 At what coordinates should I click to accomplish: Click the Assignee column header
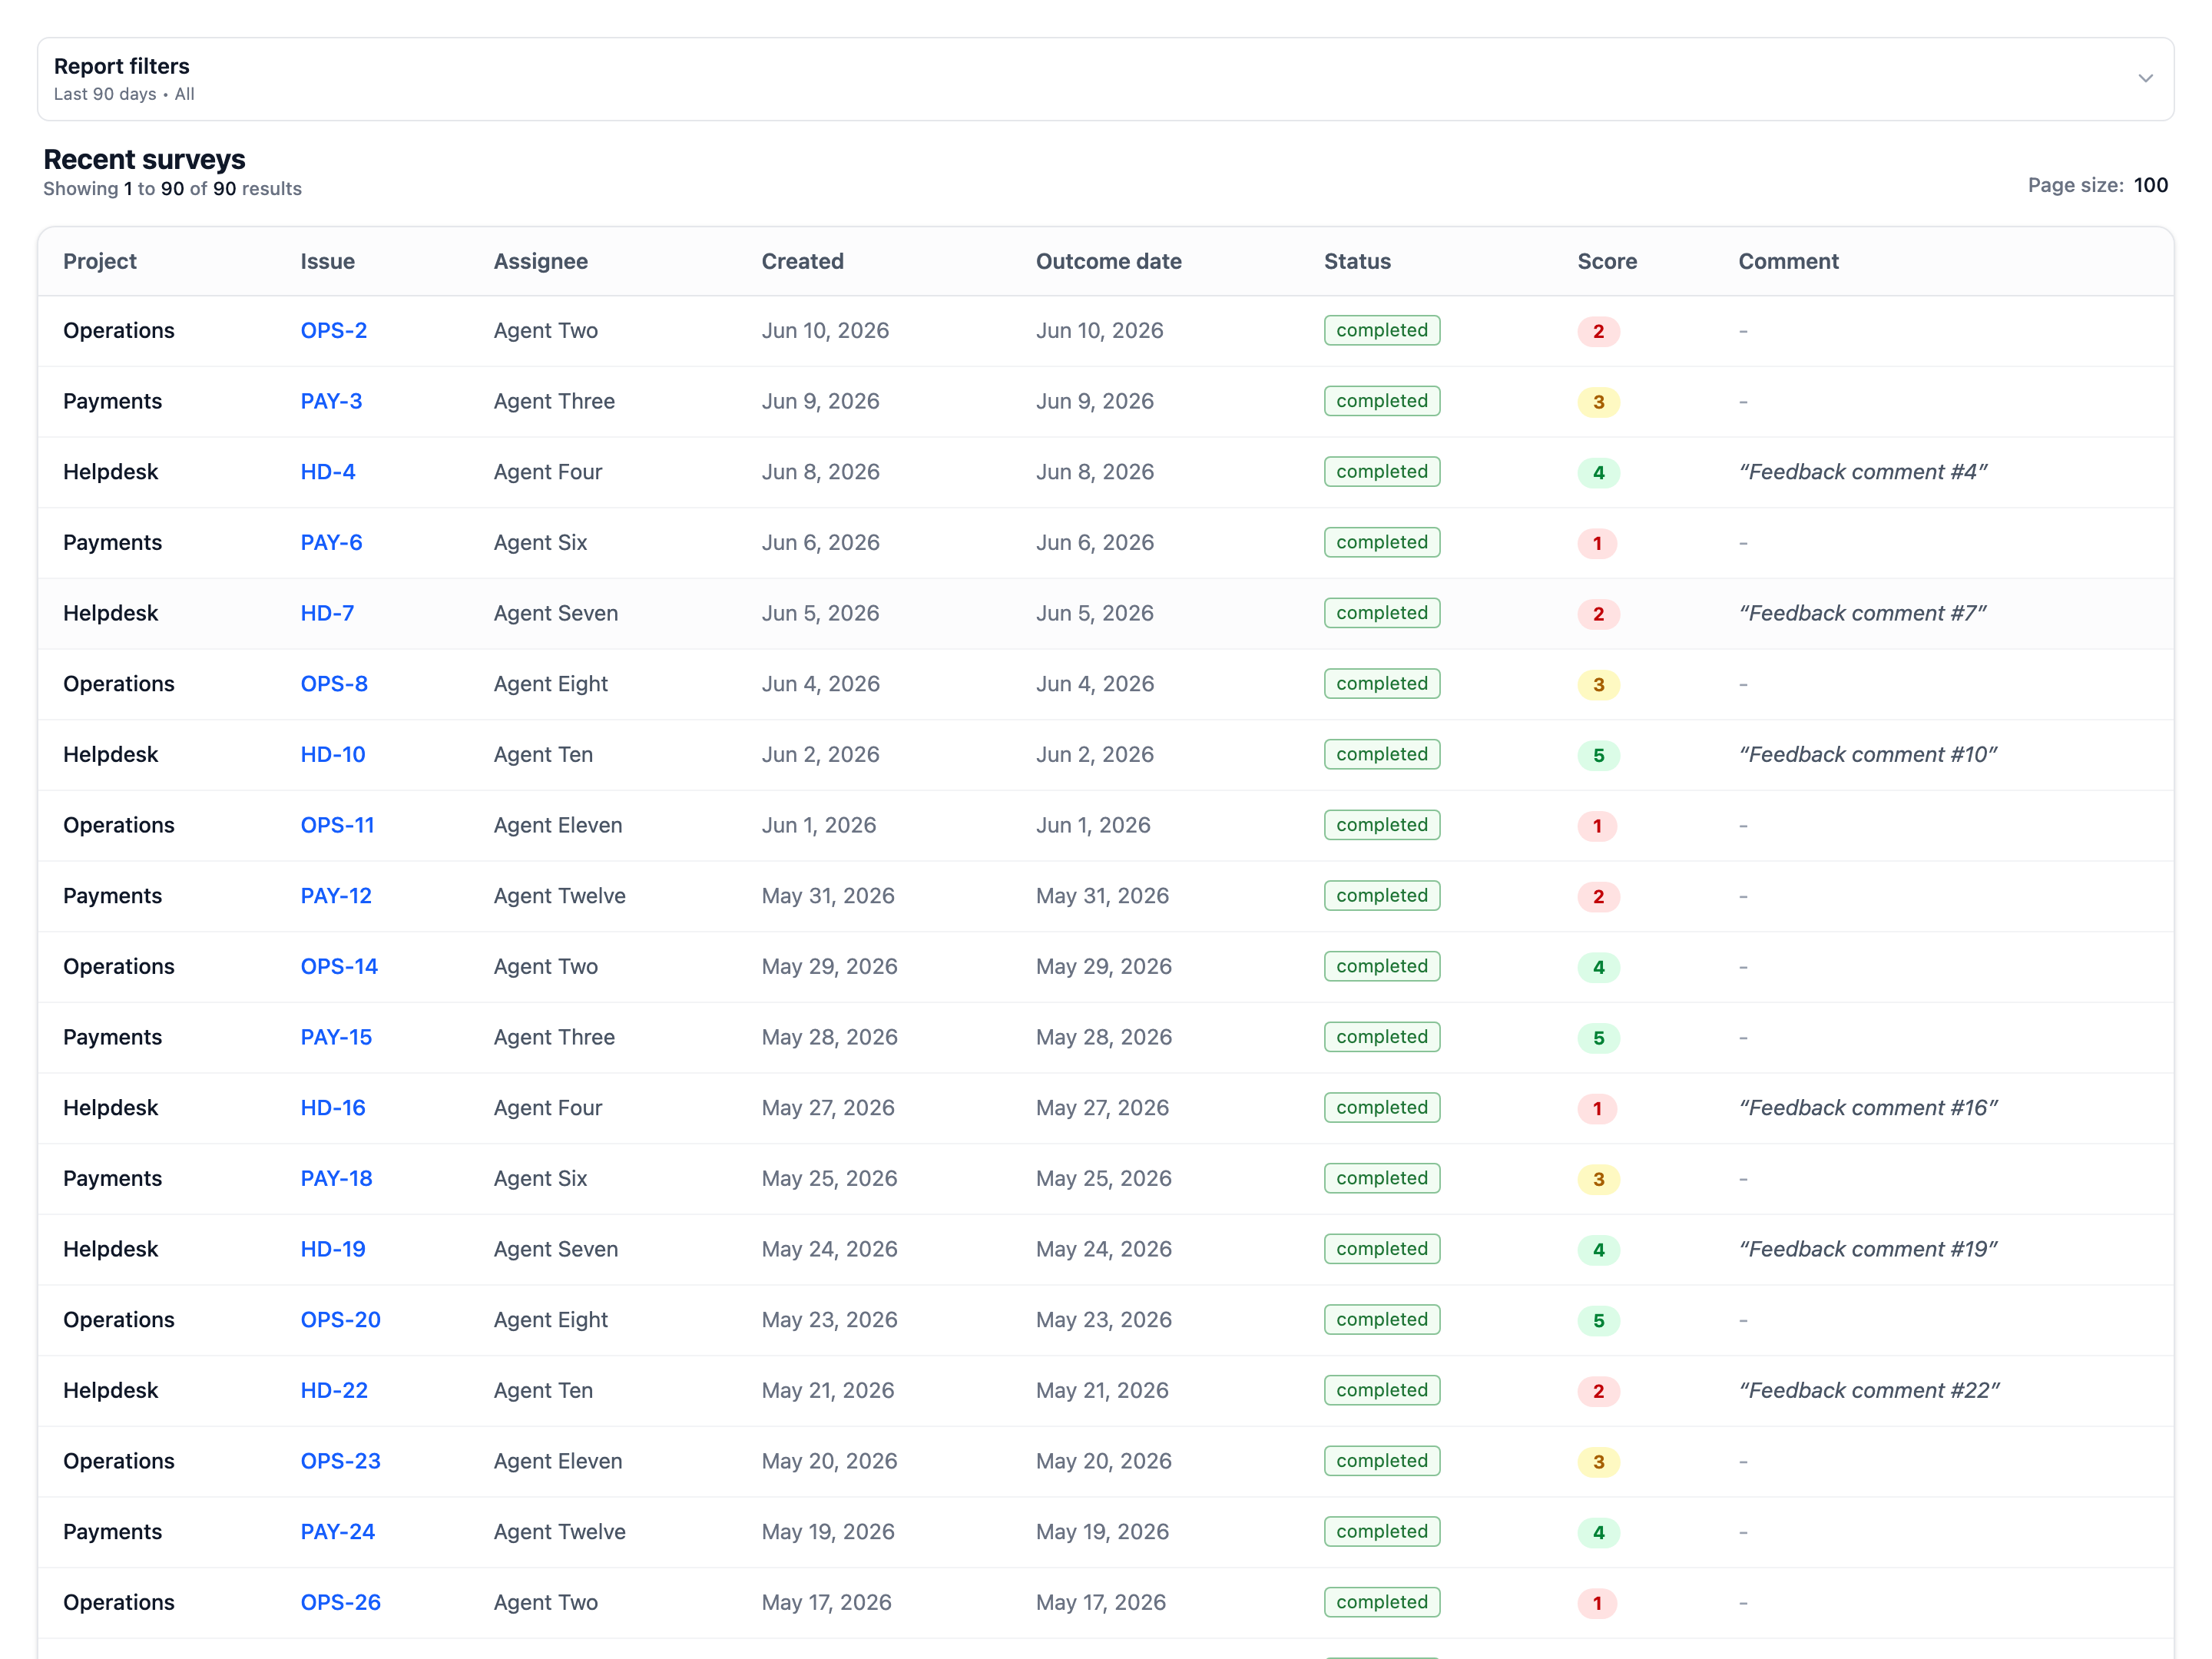[x=540, y=261]
